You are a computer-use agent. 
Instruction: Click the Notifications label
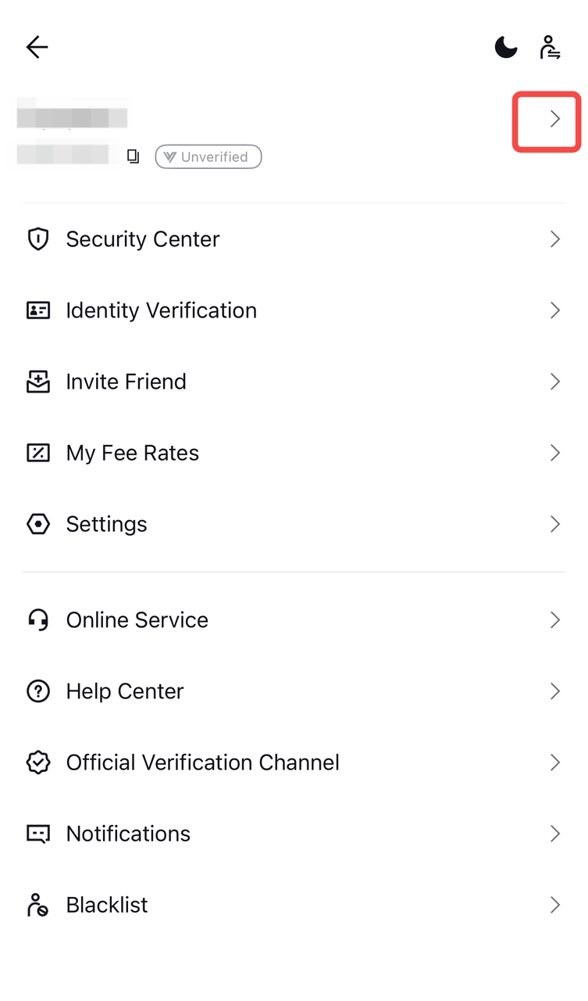tap(128, 834)
